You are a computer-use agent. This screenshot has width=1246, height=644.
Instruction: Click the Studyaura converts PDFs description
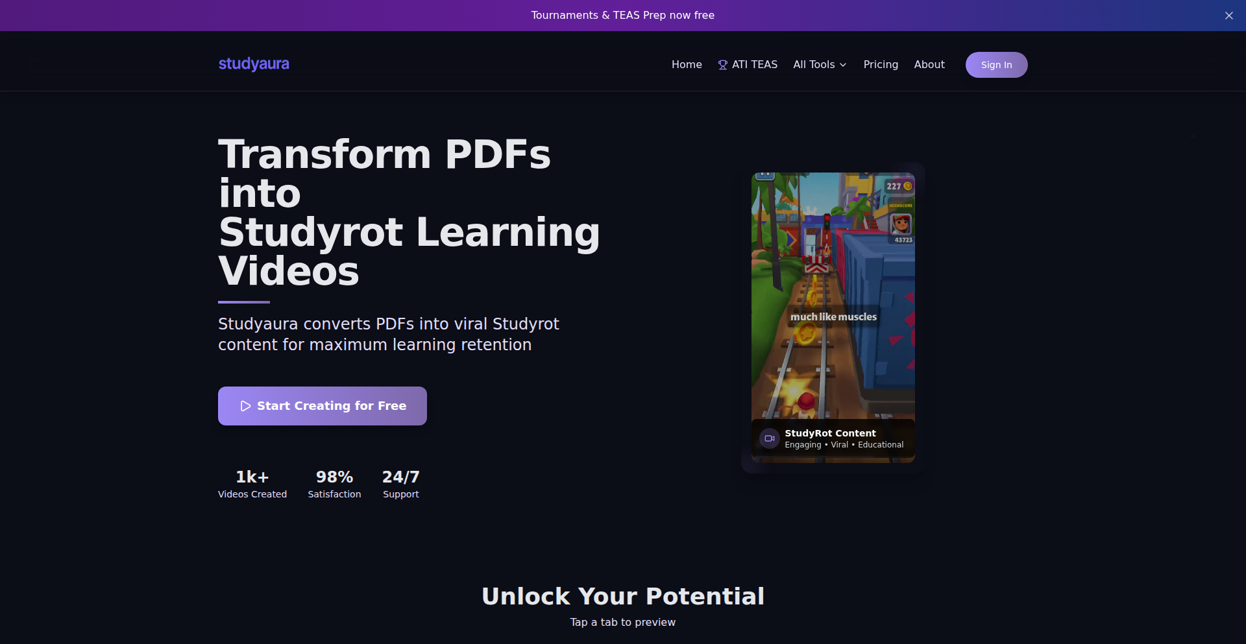tap(389, 334)
